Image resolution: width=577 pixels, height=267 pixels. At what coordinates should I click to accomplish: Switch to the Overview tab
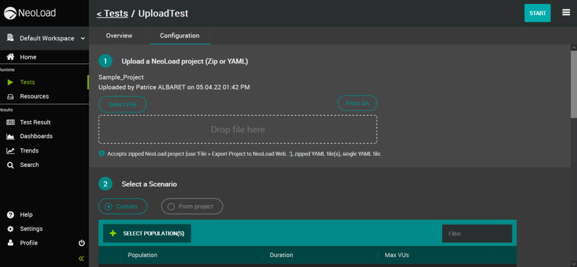click(119, 36)
